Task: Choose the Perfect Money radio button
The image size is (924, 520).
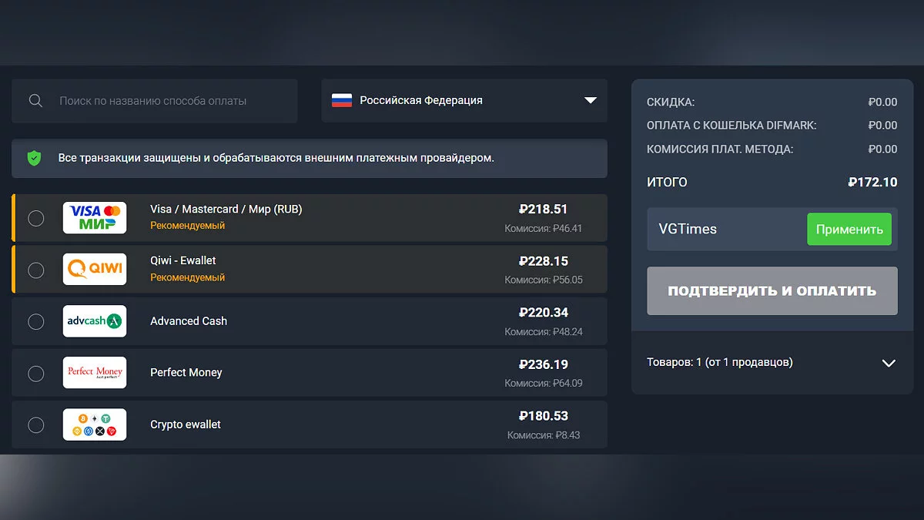Action: tap(36, 373)
